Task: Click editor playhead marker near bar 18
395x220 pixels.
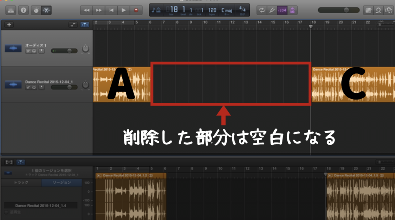Action: pyautogui.click(x=326, y=174)
